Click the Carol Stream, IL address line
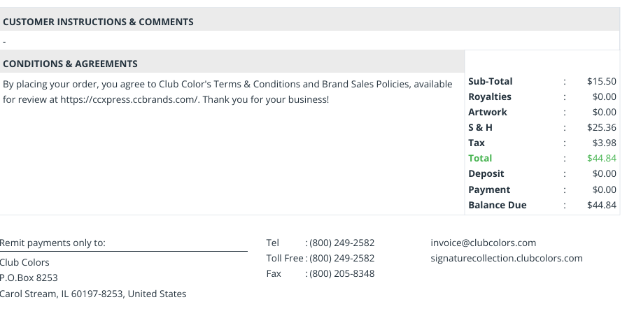Screen dimensions: 627x323 click(93, 294)
